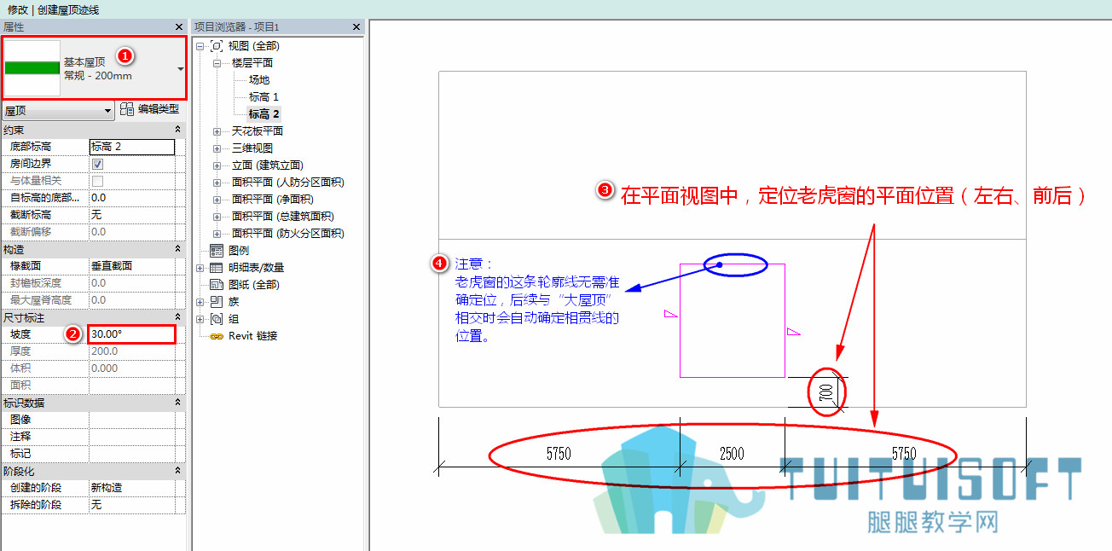Expand the 天花板平面 tree node
The width and height of the screenshot is (1112, 551).
click(217, 131)
